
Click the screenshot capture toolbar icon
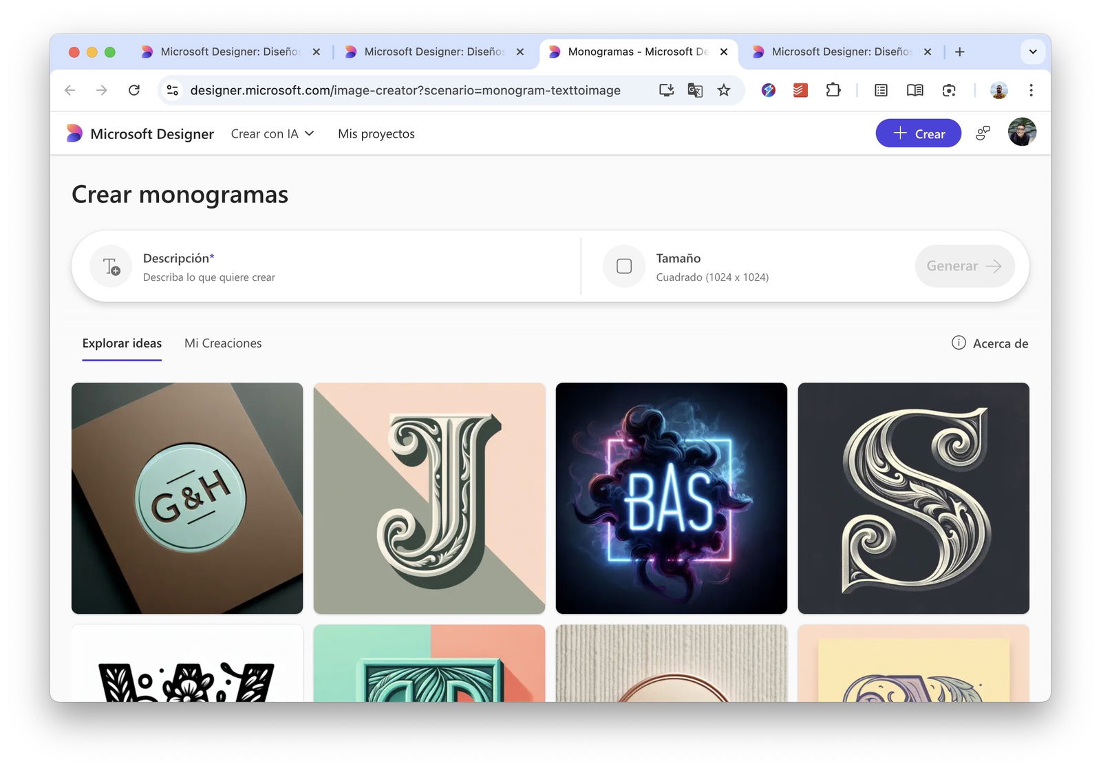949,90
